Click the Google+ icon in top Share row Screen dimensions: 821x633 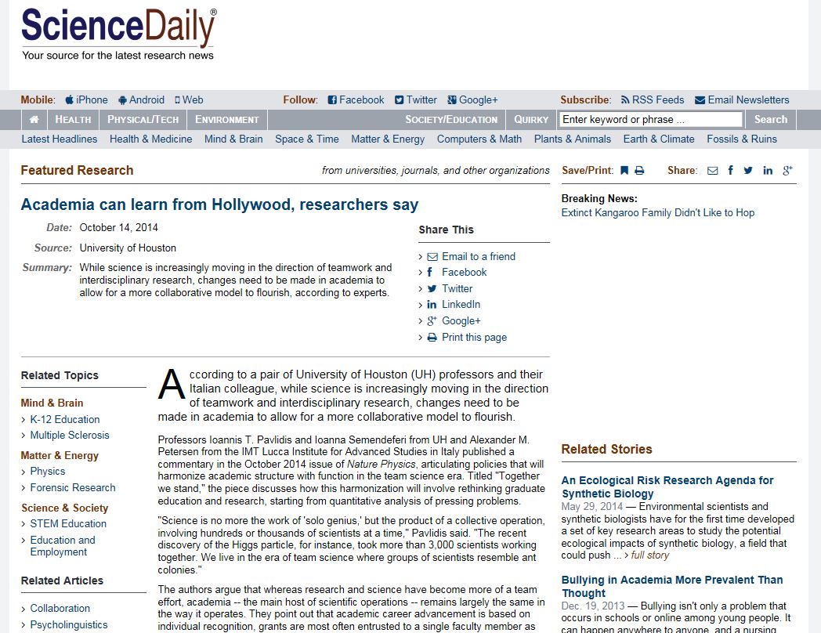787,170
